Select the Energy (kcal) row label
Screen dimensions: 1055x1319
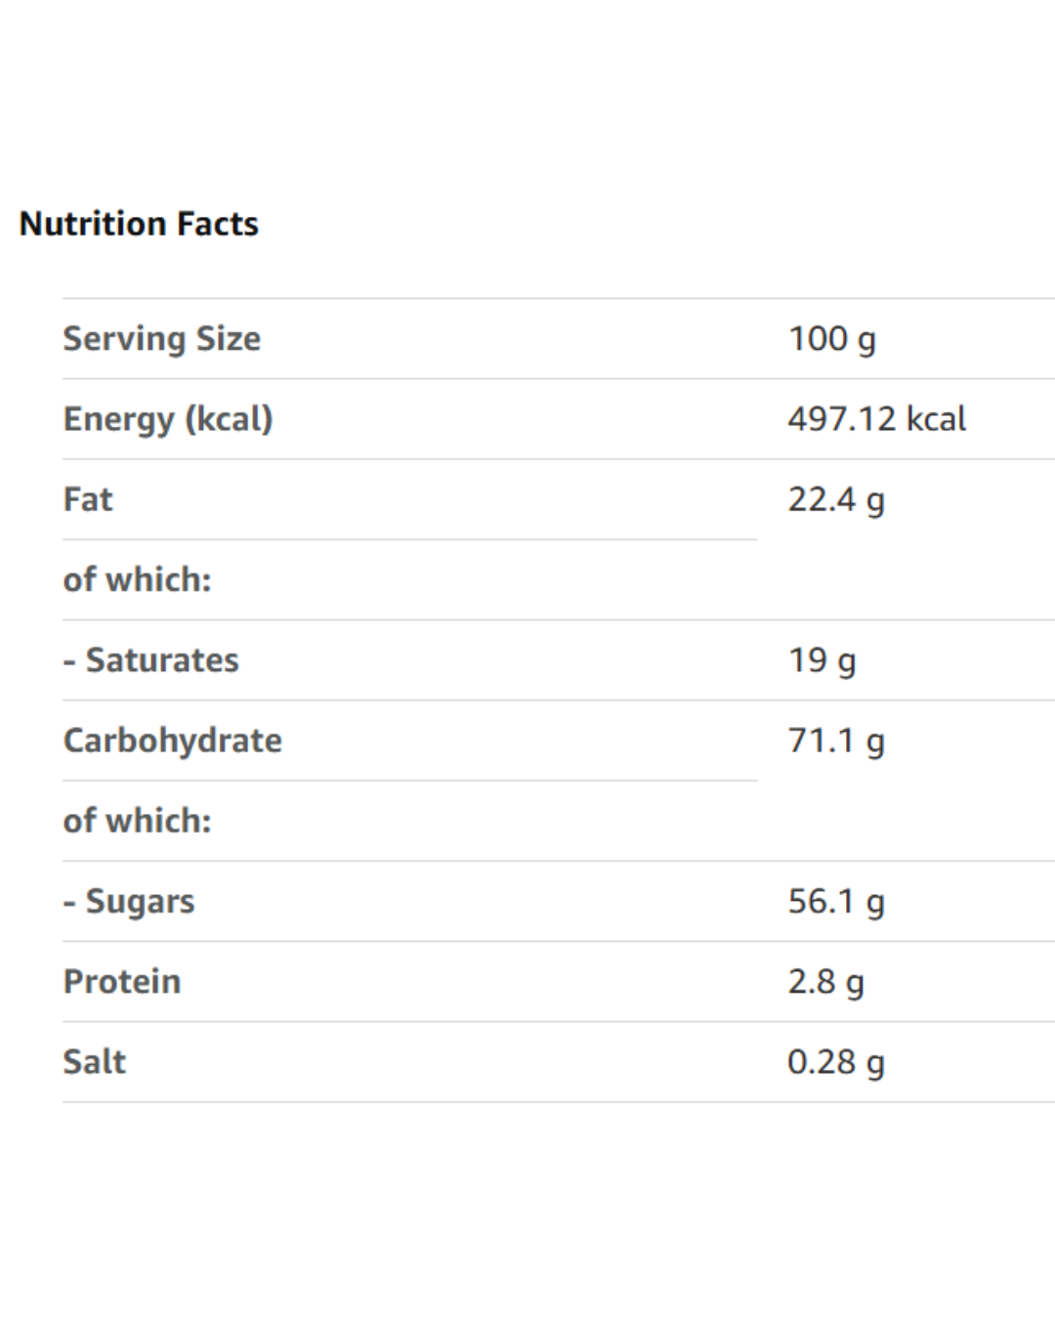[x=168, y=419]
